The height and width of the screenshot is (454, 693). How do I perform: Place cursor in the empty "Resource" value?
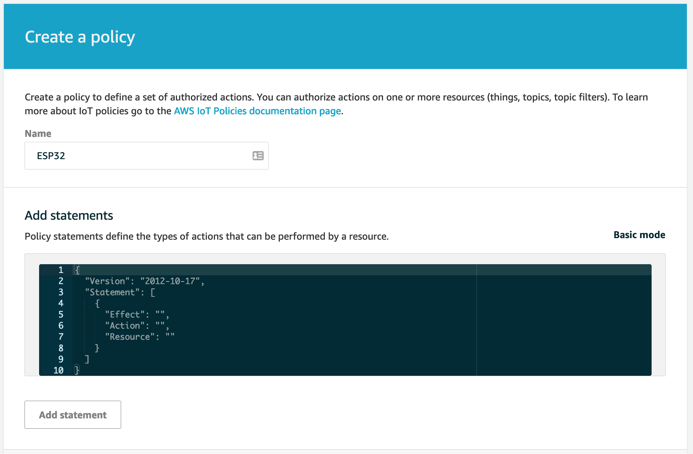170,337
